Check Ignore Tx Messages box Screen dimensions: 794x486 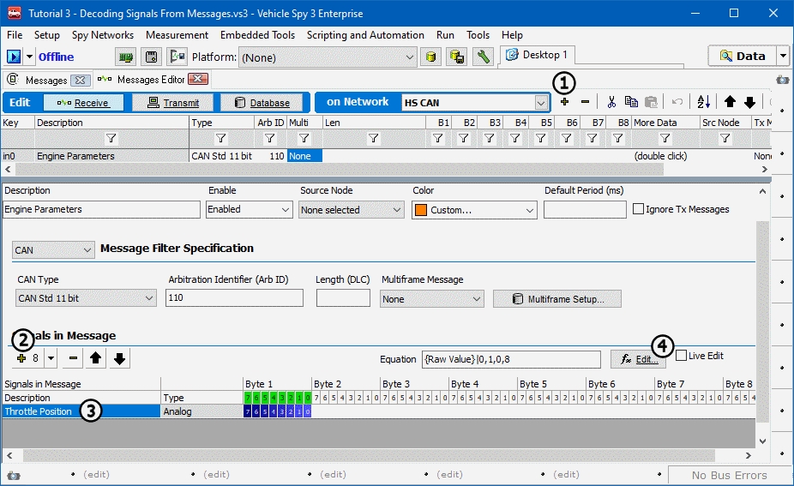point(639,209)
